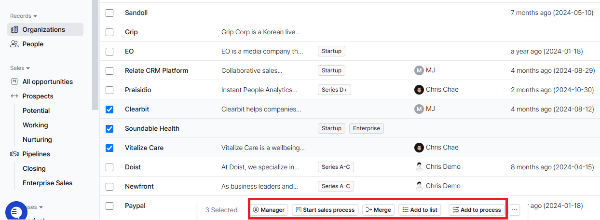600x220 pixels.
Task: Click the Series A-C tag on Newfront
Action: coord(336,186)
